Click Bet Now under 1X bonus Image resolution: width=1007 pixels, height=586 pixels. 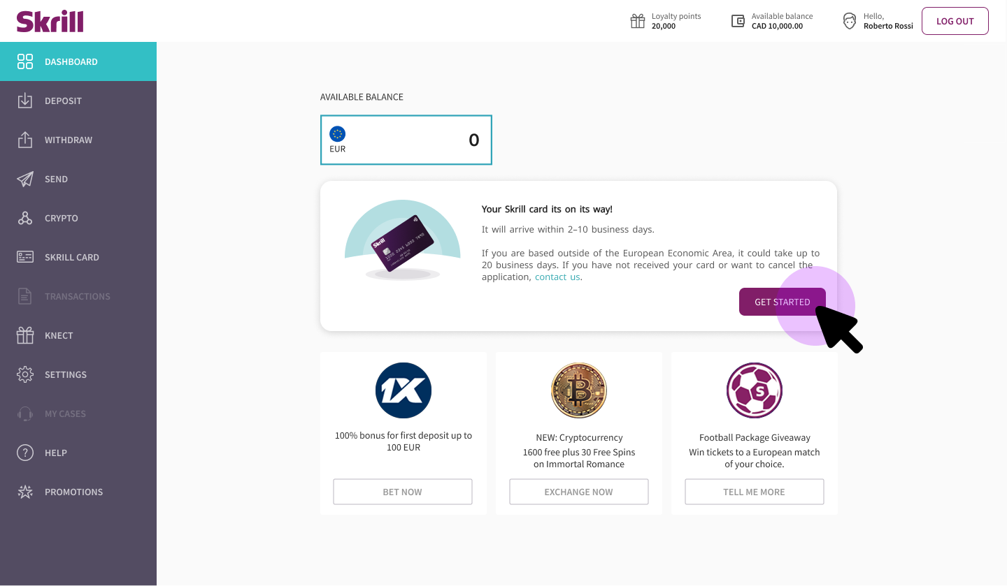(403, 492)
